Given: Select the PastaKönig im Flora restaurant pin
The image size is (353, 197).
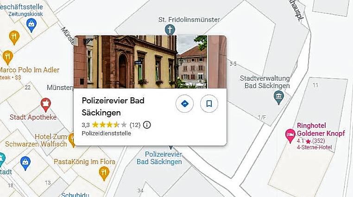Looking at the screenshot, I should pyautogui.click(x=104, y=173).
